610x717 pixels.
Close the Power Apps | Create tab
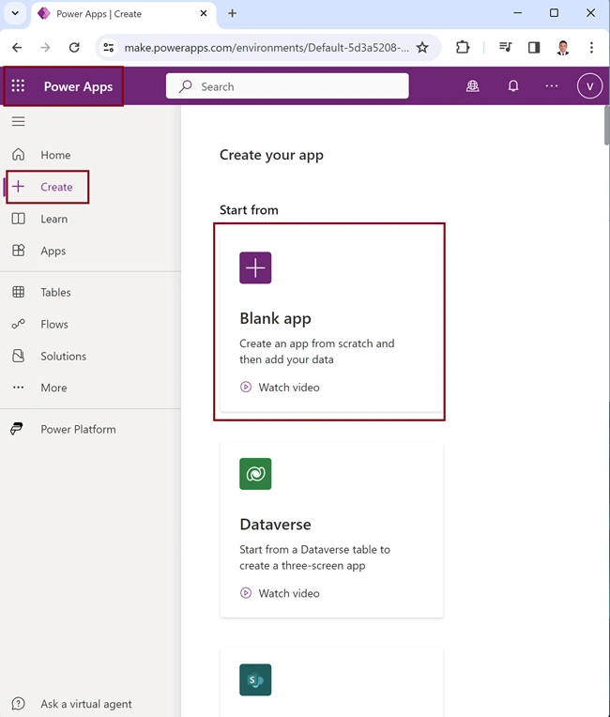[204, 13]
